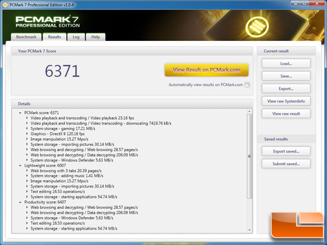Expand Video transcoding - downscaling row arrow
This screenshot has width=327, height=245.
(27, 123)
